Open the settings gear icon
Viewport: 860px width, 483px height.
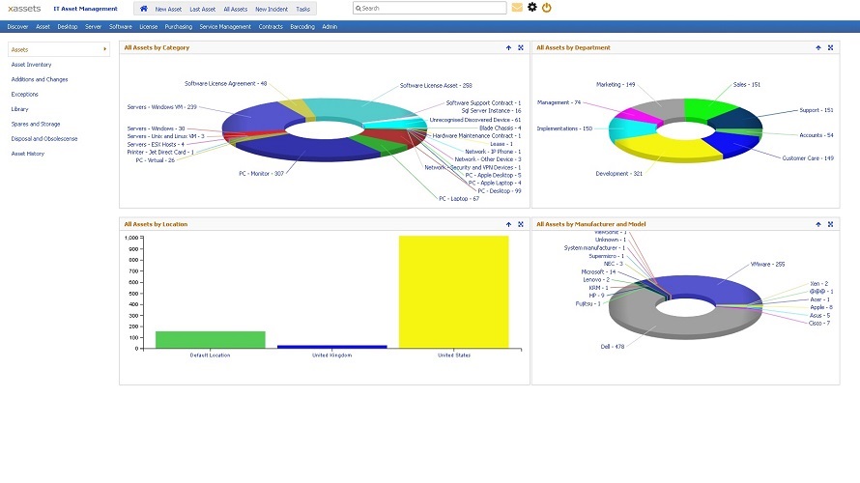tap(531, 8)
